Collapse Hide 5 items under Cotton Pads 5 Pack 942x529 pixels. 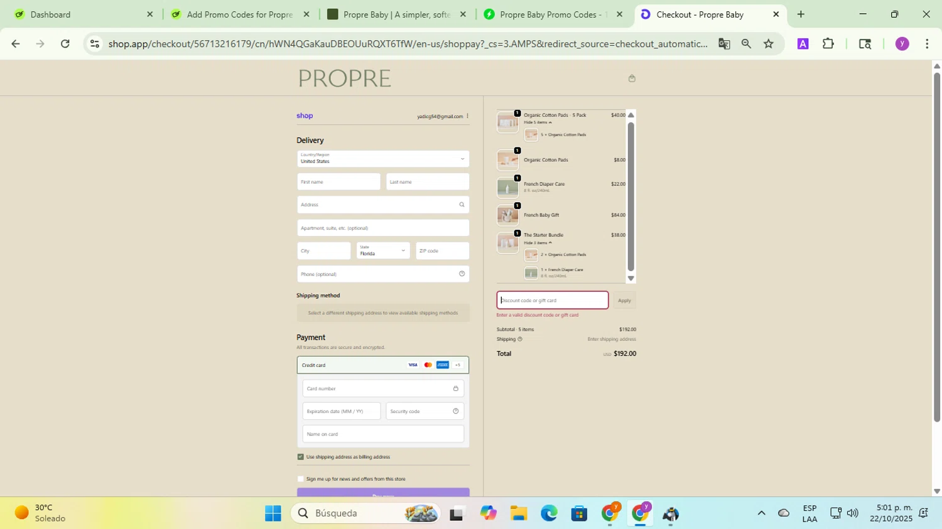tap(538, 122)
